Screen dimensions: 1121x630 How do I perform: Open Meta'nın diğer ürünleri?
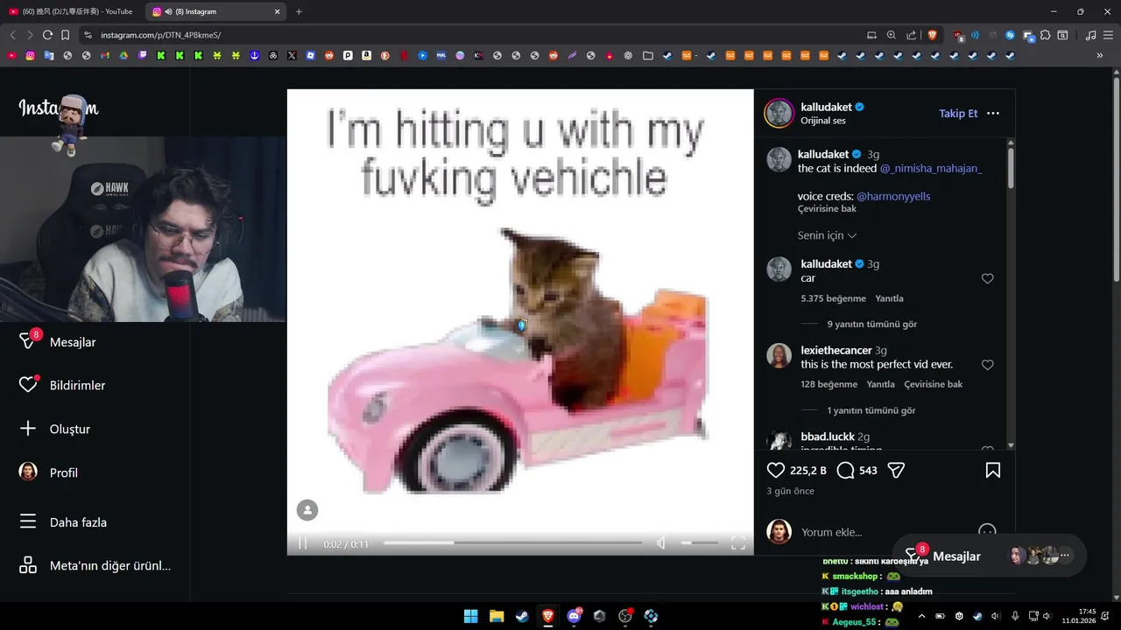click(95, 565)
